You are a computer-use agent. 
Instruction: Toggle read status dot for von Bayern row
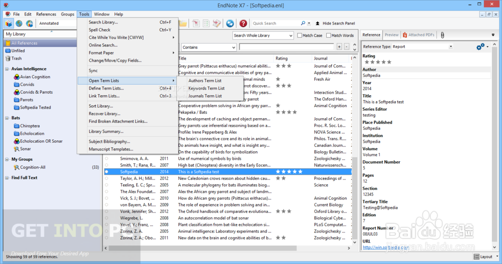[x=106, y=205]
